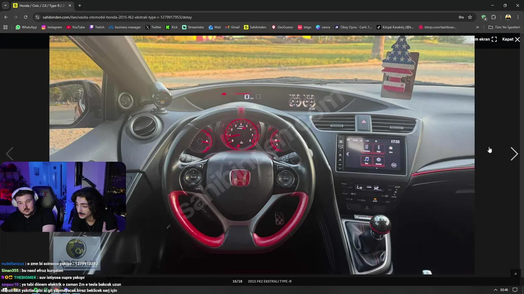Open the Windows notification center icon
Screen dimensions: 524x294
coord(515,290)
